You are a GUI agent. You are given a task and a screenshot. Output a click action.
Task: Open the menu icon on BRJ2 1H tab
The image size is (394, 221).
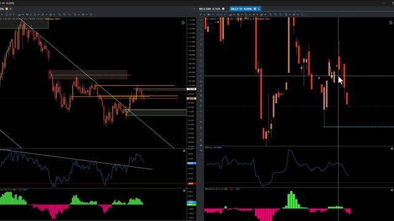point(255,9)
